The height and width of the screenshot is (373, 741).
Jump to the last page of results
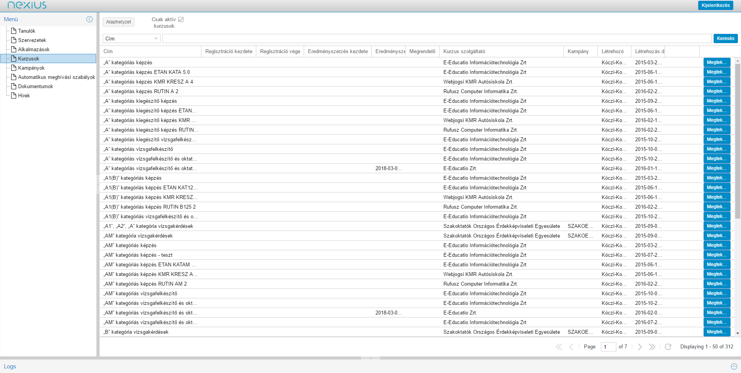(652, 347)
